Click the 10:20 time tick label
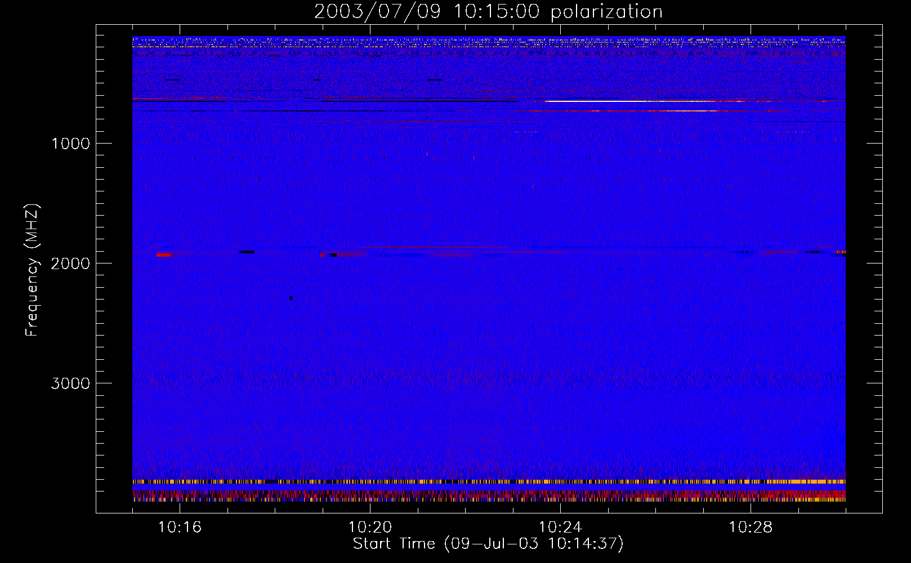Screen dimensions: 911x563 [370, 527]
